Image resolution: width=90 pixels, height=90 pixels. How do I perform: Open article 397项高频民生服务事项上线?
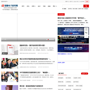34,72
